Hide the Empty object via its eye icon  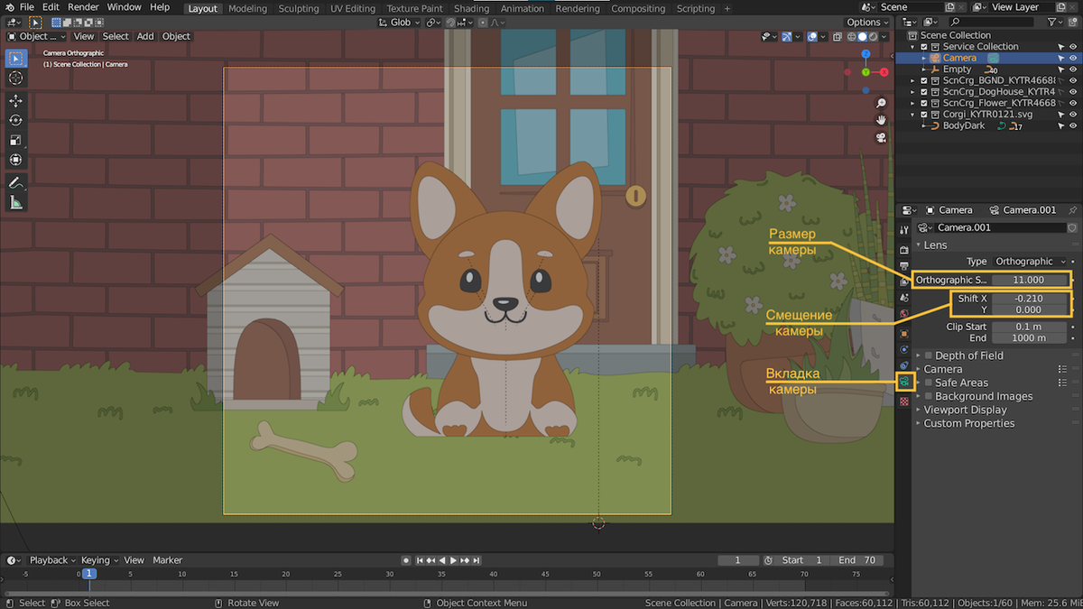click(1073, 69)
